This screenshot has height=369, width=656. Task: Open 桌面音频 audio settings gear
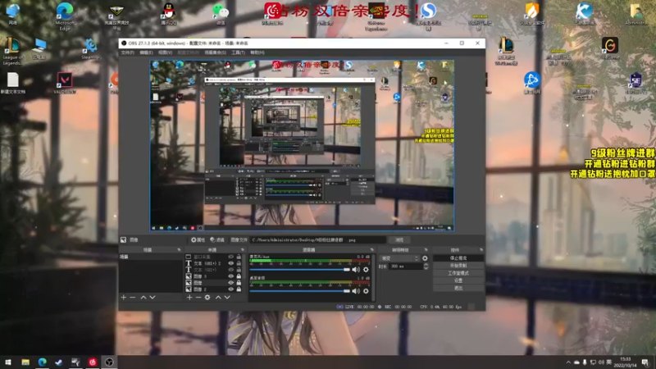point(366,291)
